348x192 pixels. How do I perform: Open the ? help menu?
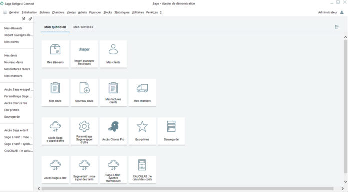[161, 12]
